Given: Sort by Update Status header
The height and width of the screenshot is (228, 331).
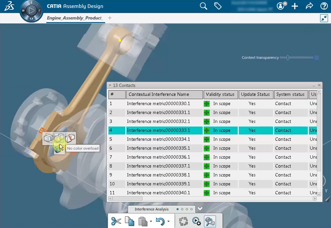Looking at the screenshot, I should (256, 95).
